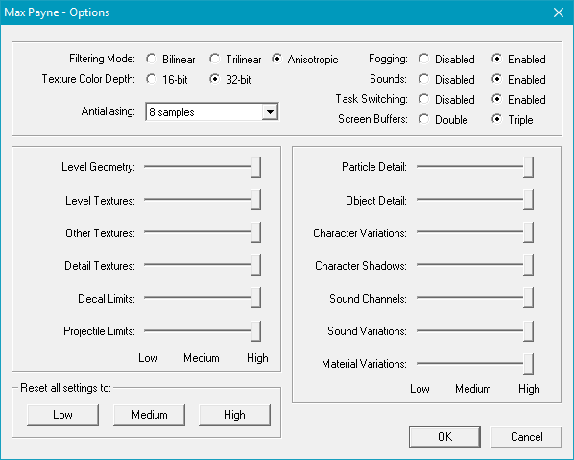Reset all settings to High
The width and height of the screenshot is (574, 460).
click(234, 415)
